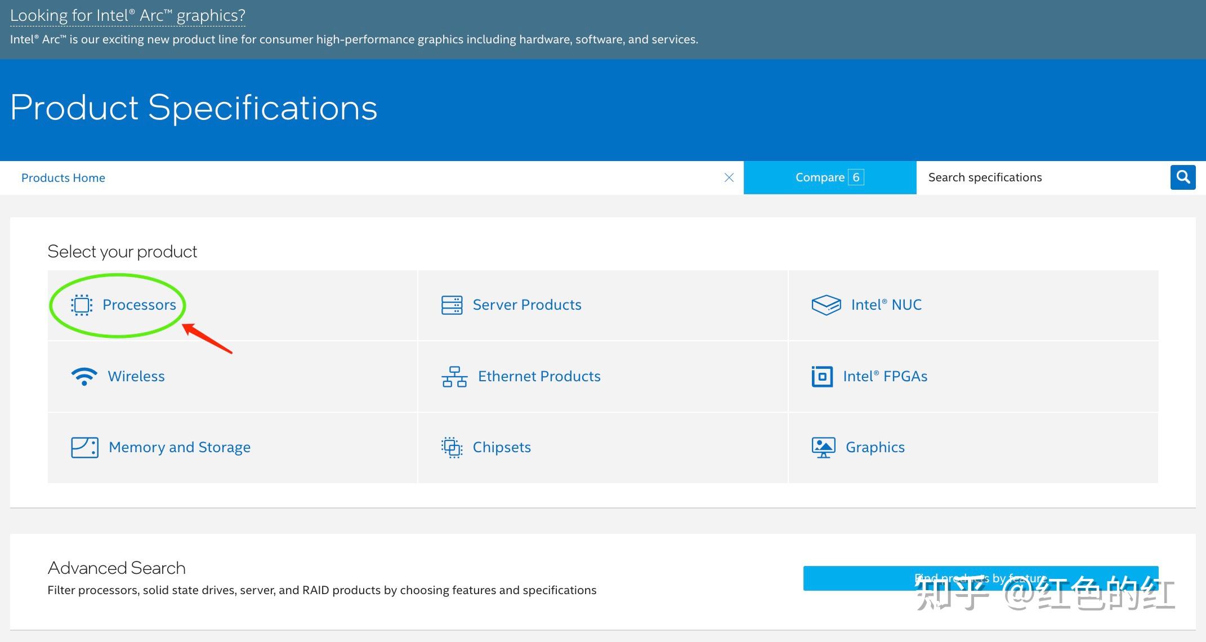Click the Ethernet Products network icon
Image resolution: width=1206 pixels, height=642 pixels.
click(x=454, y=376)
